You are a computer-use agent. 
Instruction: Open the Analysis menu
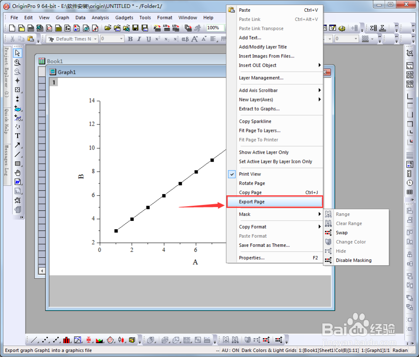(x=100, y=18)
